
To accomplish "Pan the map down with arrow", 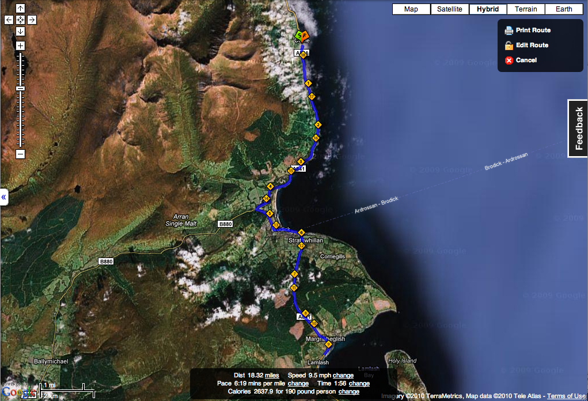I will click(20, 31).
